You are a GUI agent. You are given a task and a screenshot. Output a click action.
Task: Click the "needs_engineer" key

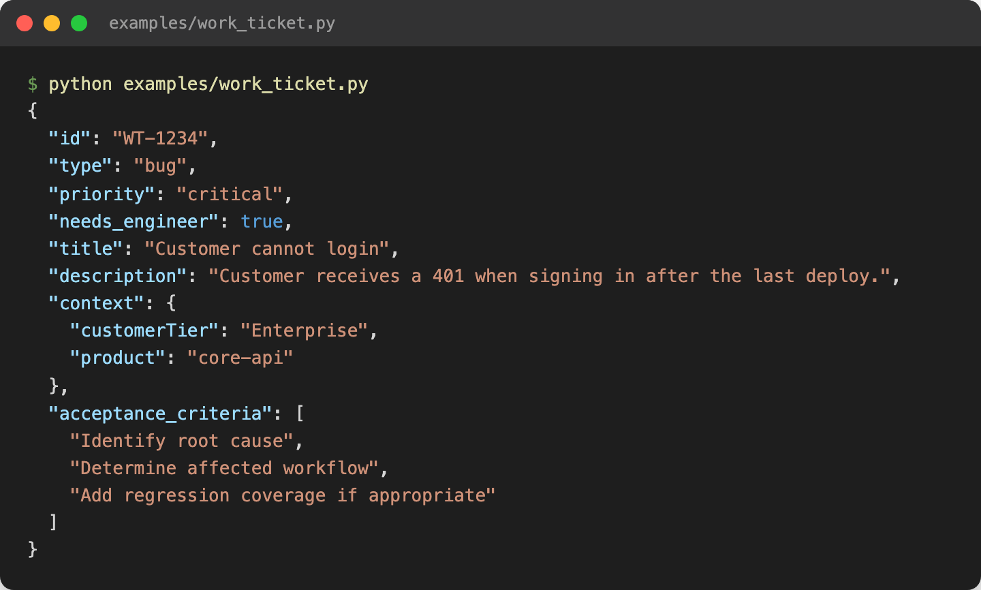click(x=134, y=221)
